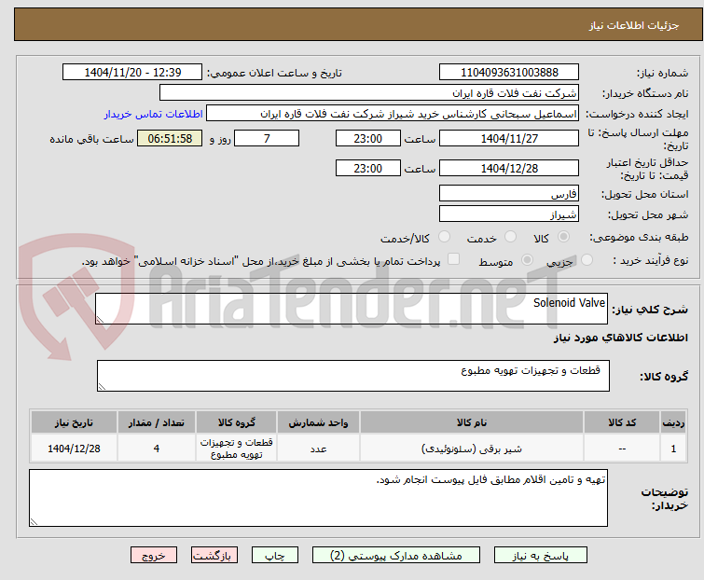Click the واحد شمارش column header

tap(318, 422)
